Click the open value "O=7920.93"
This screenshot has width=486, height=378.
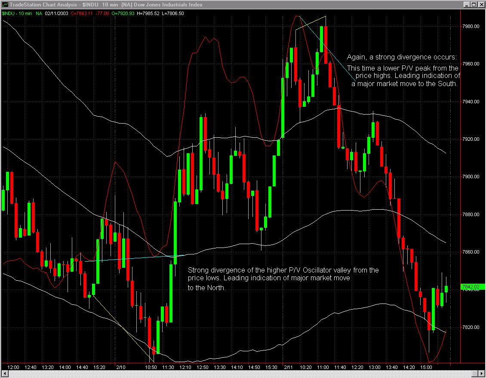123,14
